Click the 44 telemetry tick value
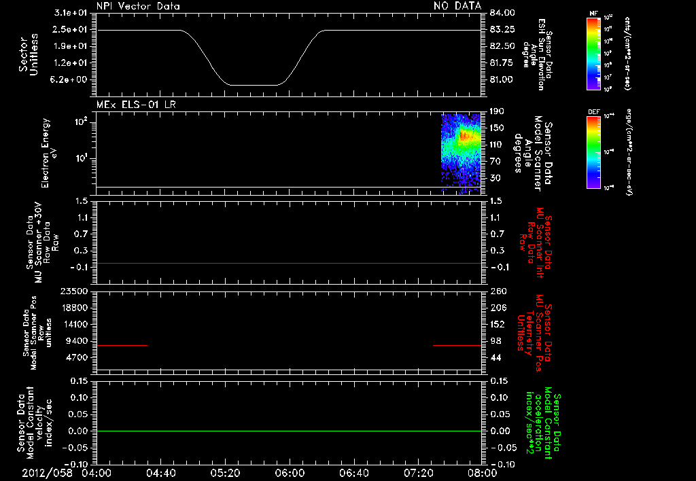 (x=495, y=357)
